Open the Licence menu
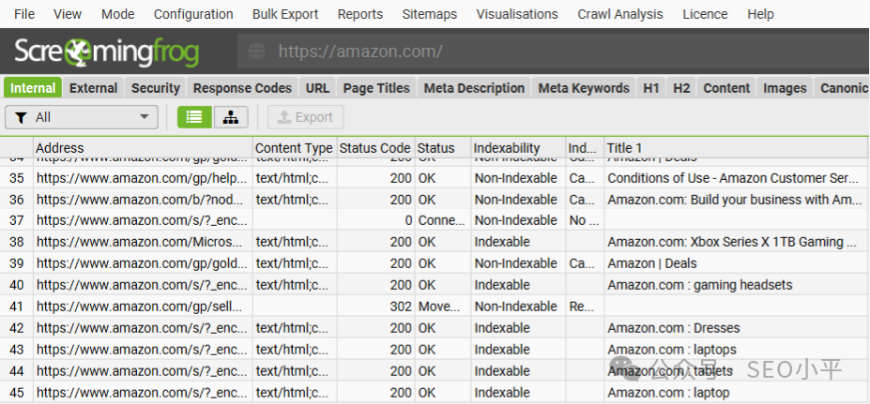Viewport: 870px width, 404px height. (x=705, y=14)
